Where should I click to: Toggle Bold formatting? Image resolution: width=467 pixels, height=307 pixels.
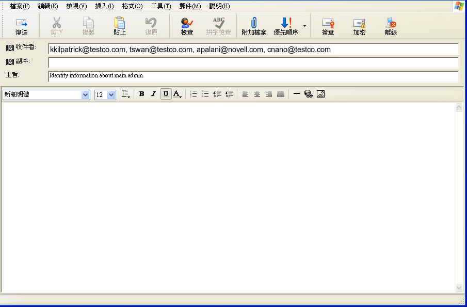coord(142,94)
